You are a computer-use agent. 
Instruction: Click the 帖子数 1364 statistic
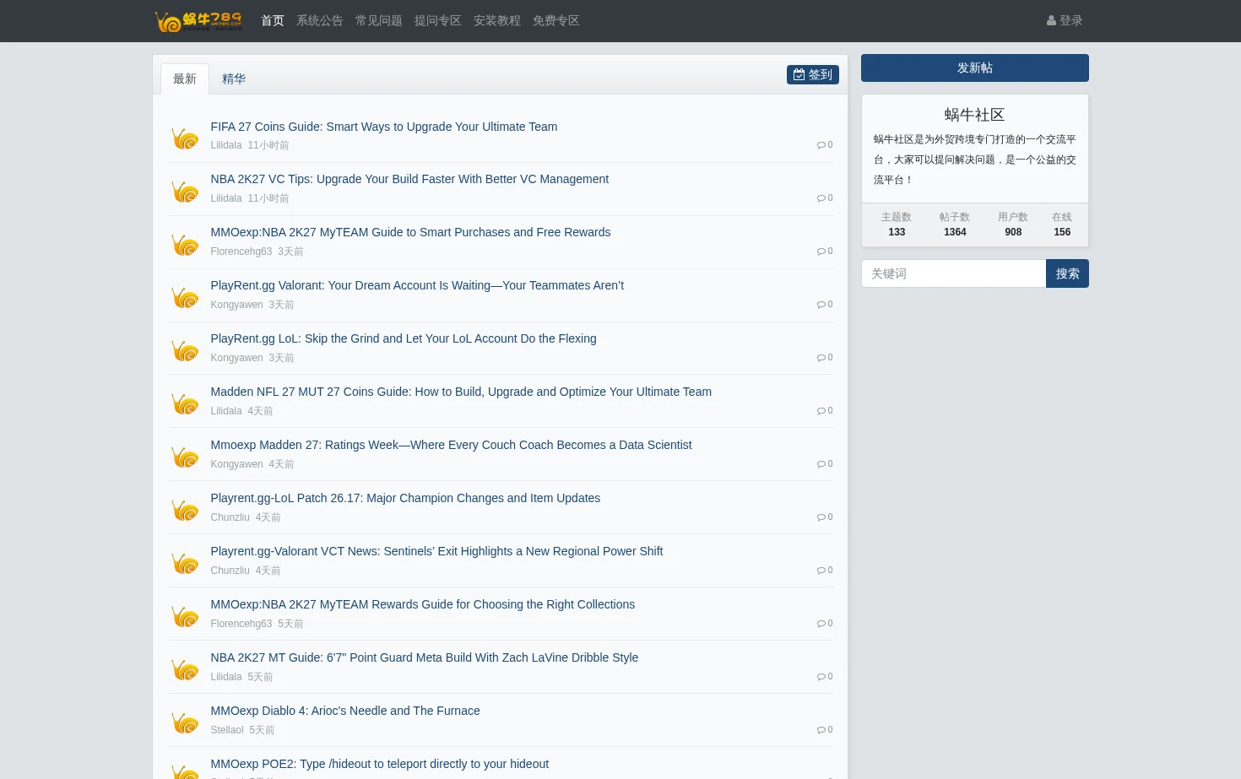[x=955, y=225]
